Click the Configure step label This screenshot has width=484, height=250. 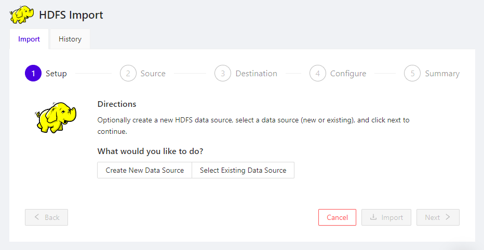pos(348,74)
